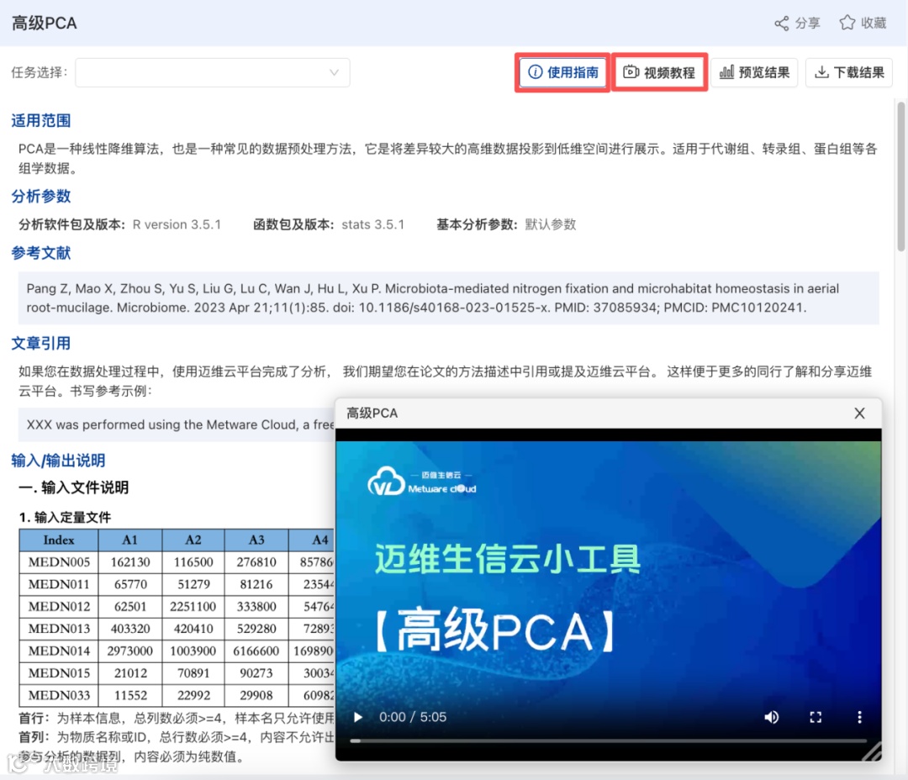Enter video fullscreen mode
This screenshot has height=780, width=908.
pos(816,718)
